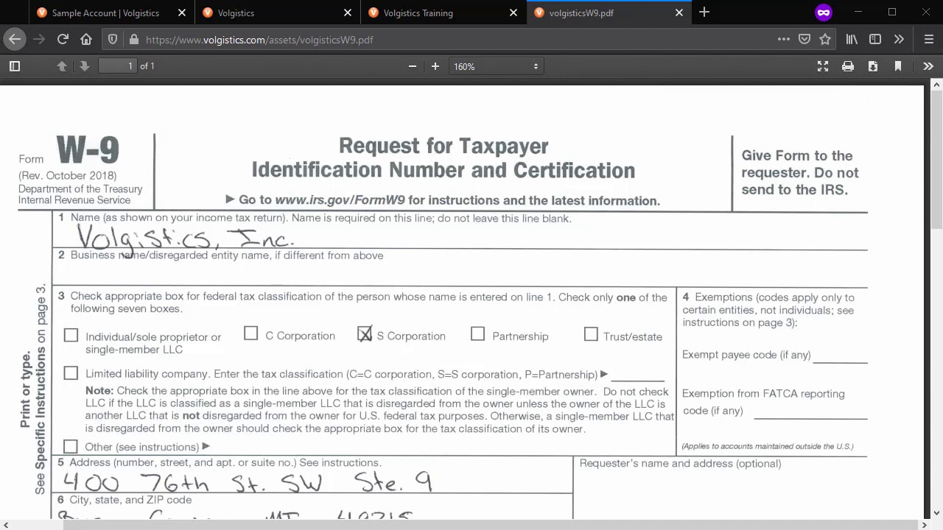
Task: Switch PDF to presentation mode
Action: [823, 66]
